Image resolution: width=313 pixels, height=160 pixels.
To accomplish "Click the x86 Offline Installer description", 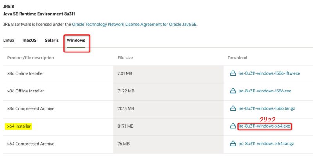I will pos(25,91).
